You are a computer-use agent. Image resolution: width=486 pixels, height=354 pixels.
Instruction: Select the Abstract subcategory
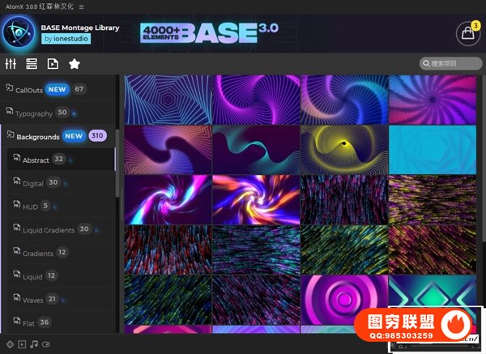(36, 160)
